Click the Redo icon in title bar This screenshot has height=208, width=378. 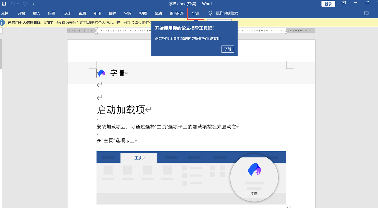coord(25,4)
